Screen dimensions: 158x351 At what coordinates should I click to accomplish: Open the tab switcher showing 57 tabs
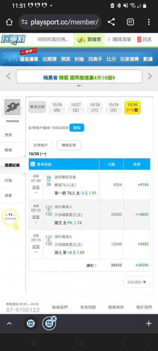tap(130, 22)
